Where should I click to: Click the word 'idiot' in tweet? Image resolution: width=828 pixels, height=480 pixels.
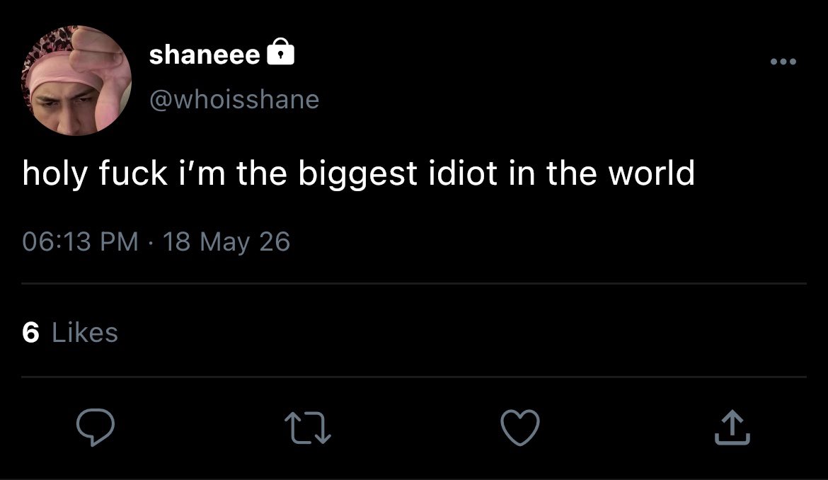(463, 173)
